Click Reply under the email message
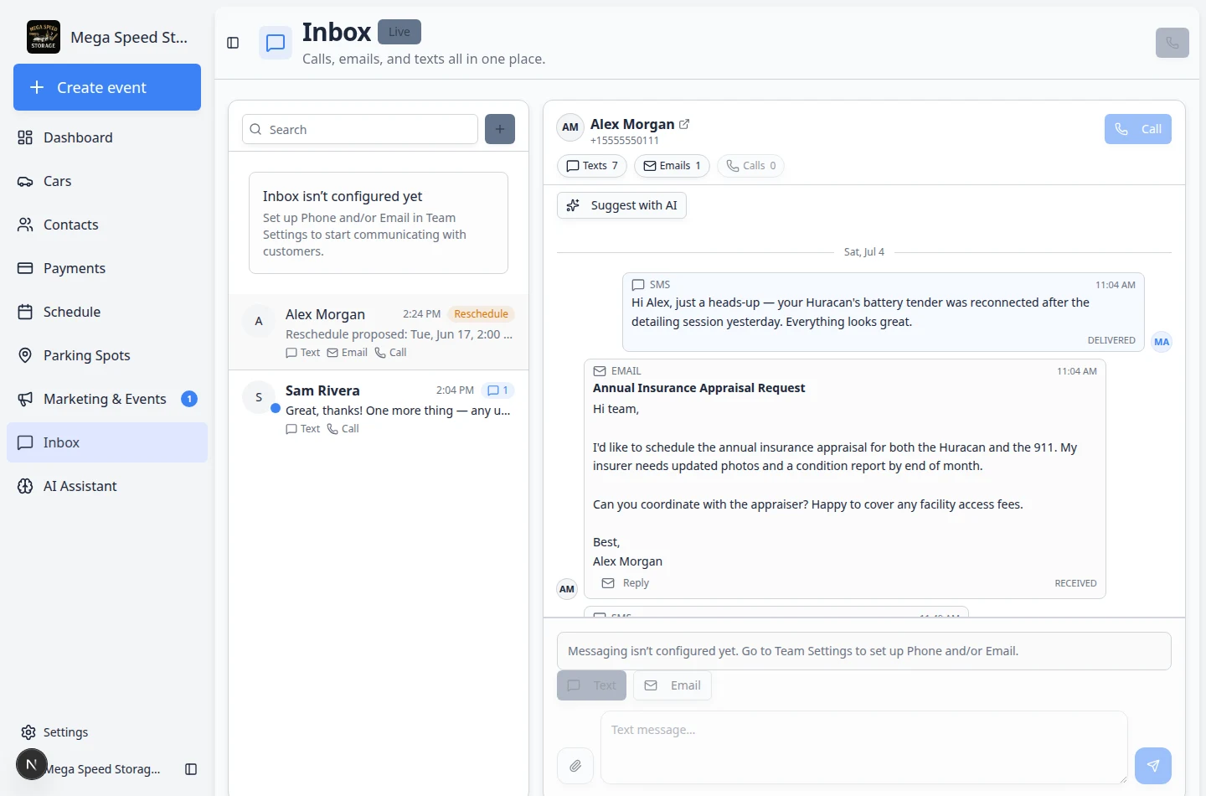Screen dimensions: 1206x796 [625, 583]
